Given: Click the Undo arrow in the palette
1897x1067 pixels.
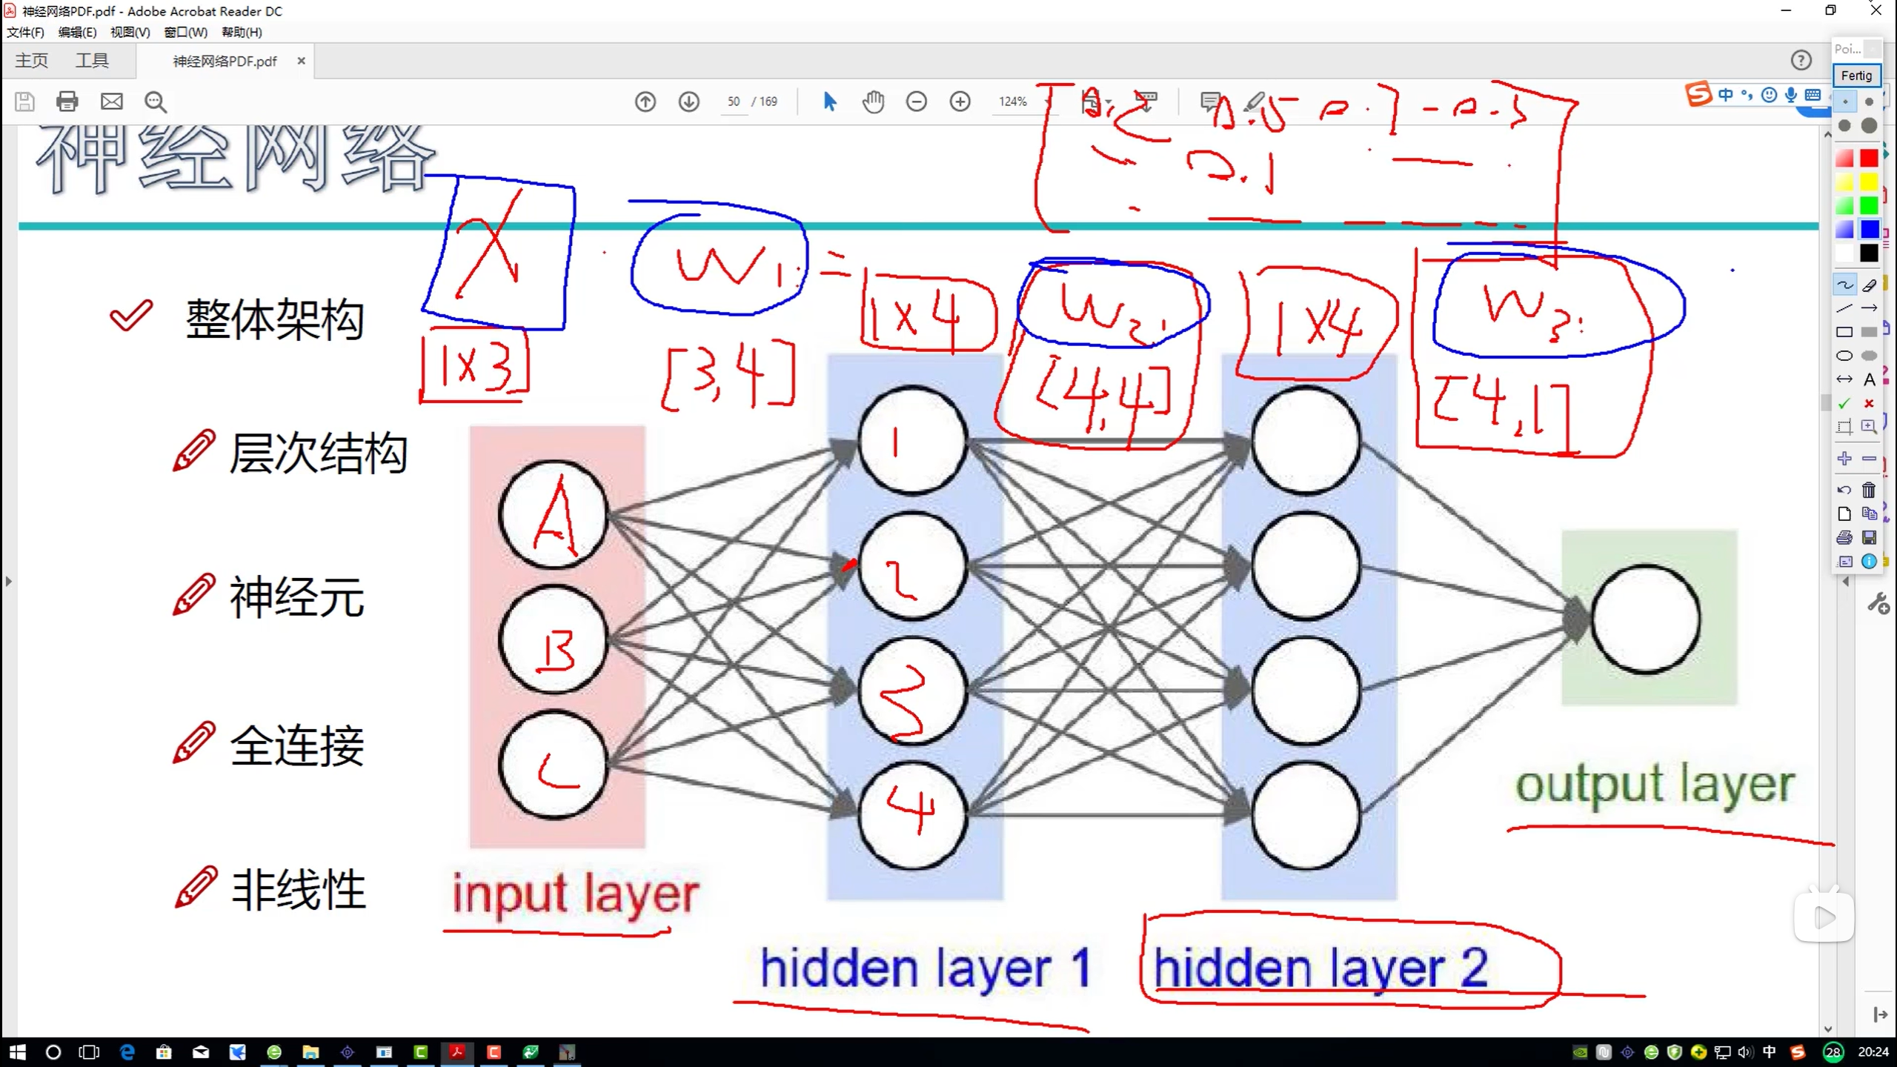Looking at the screenshot, I should pyautogui.click(x=1844, y=490).
